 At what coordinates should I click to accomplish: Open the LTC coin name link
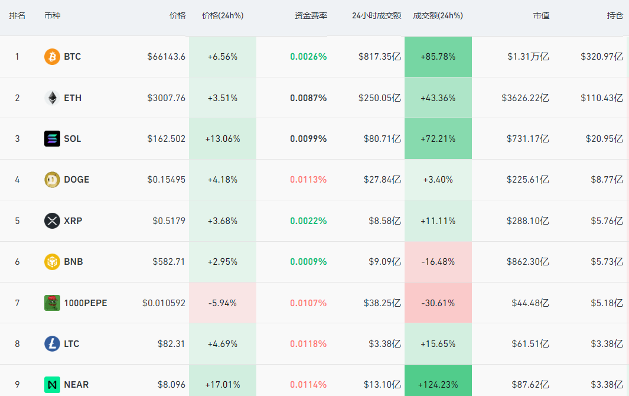[x=72, y=344]
